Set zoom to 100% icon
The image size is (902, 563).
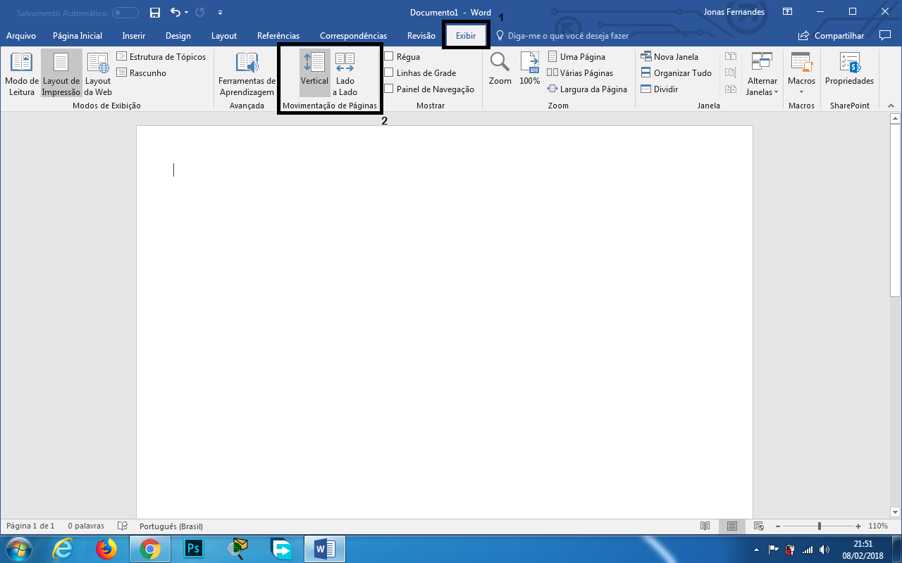click(529, 69)
